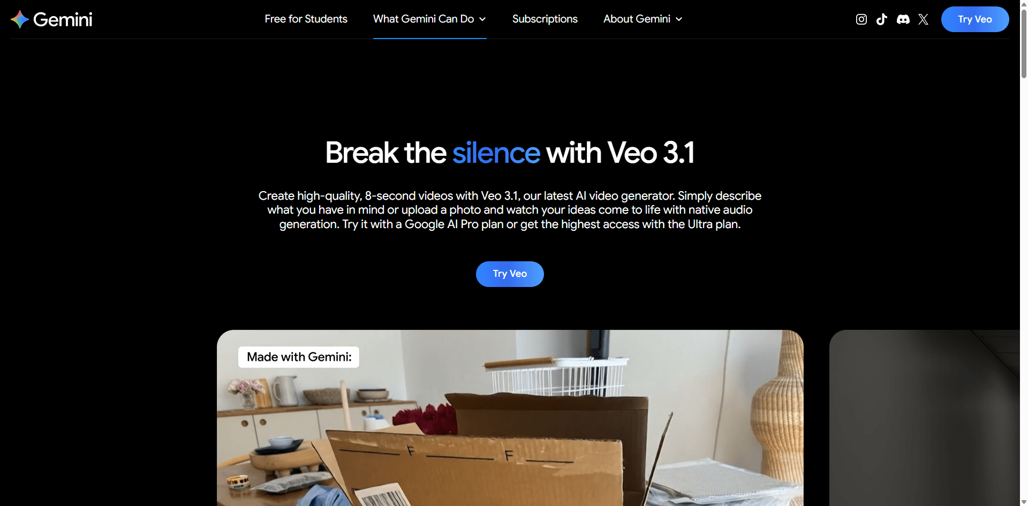Select the next dark video card
Image resolution: width=1028 pixels, height=506 pixels.
coord(924,418)
